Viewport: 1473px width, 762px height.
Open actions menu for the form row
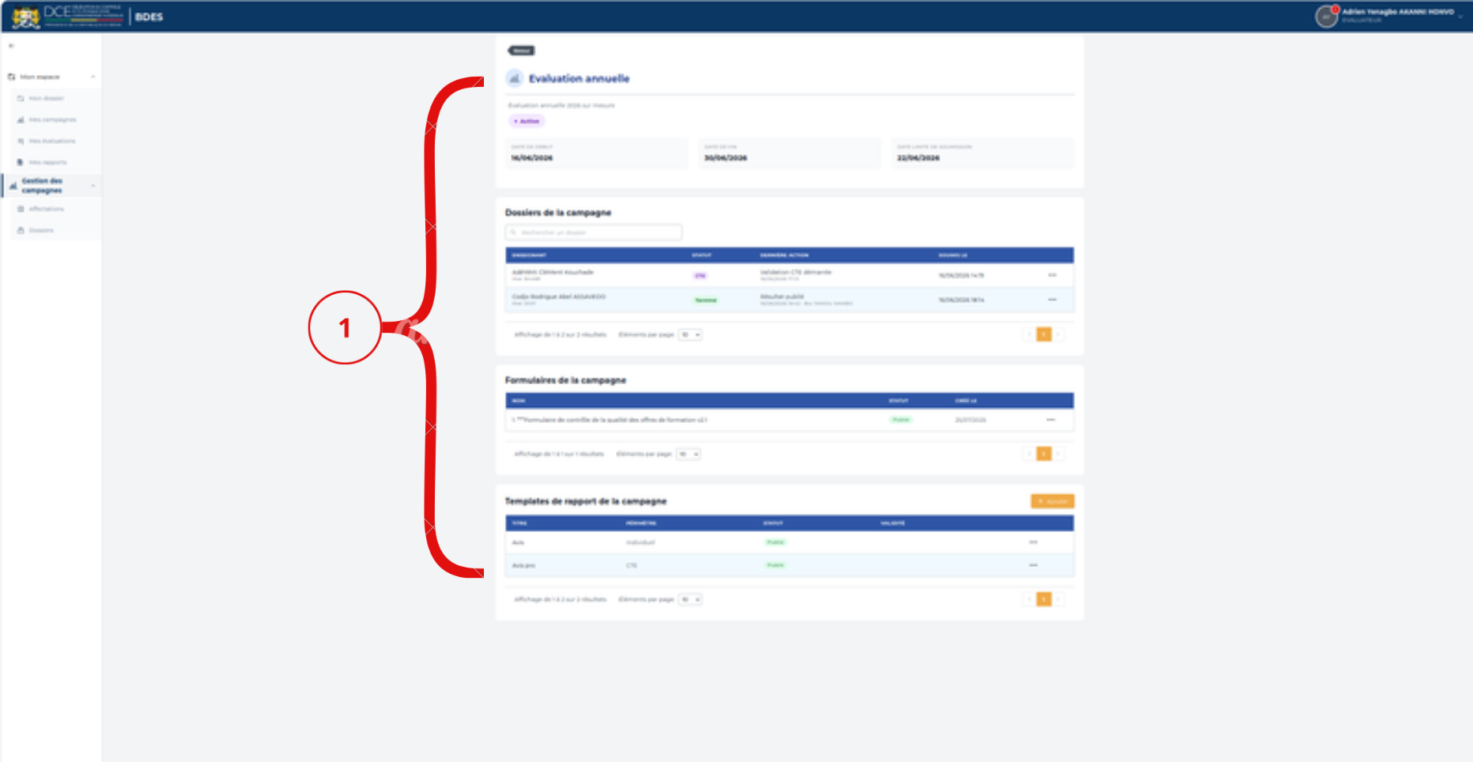click(x=1051, y=420)
